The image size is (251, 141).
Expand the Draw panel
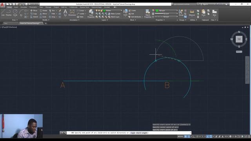15,20
